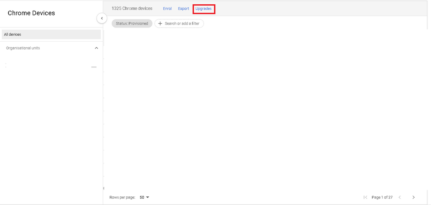Select the Status: Provisioned filter chip
This screenshot has width=431, height=205.
[132, 24]
